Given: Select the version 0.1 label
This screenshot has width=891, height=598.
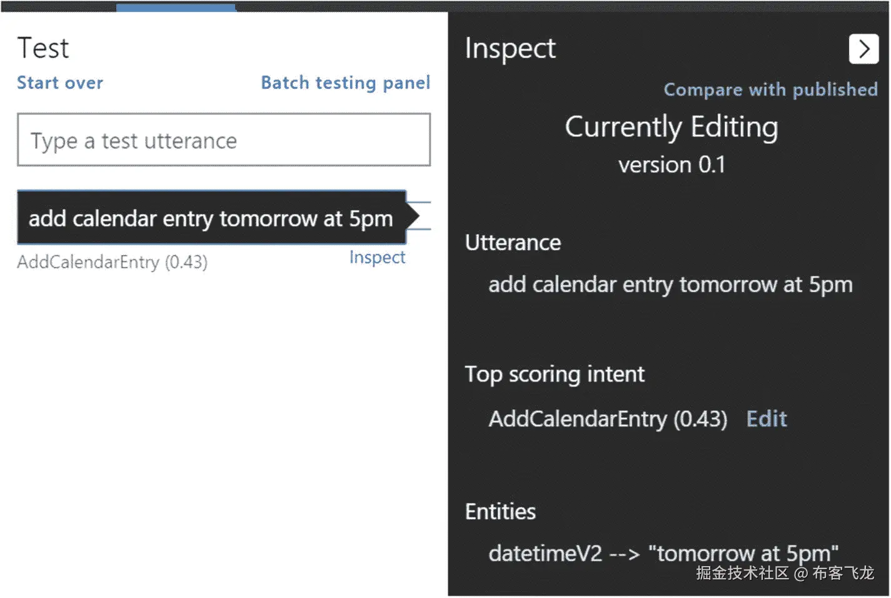Looking at the screenshot, I should [672, 165].
